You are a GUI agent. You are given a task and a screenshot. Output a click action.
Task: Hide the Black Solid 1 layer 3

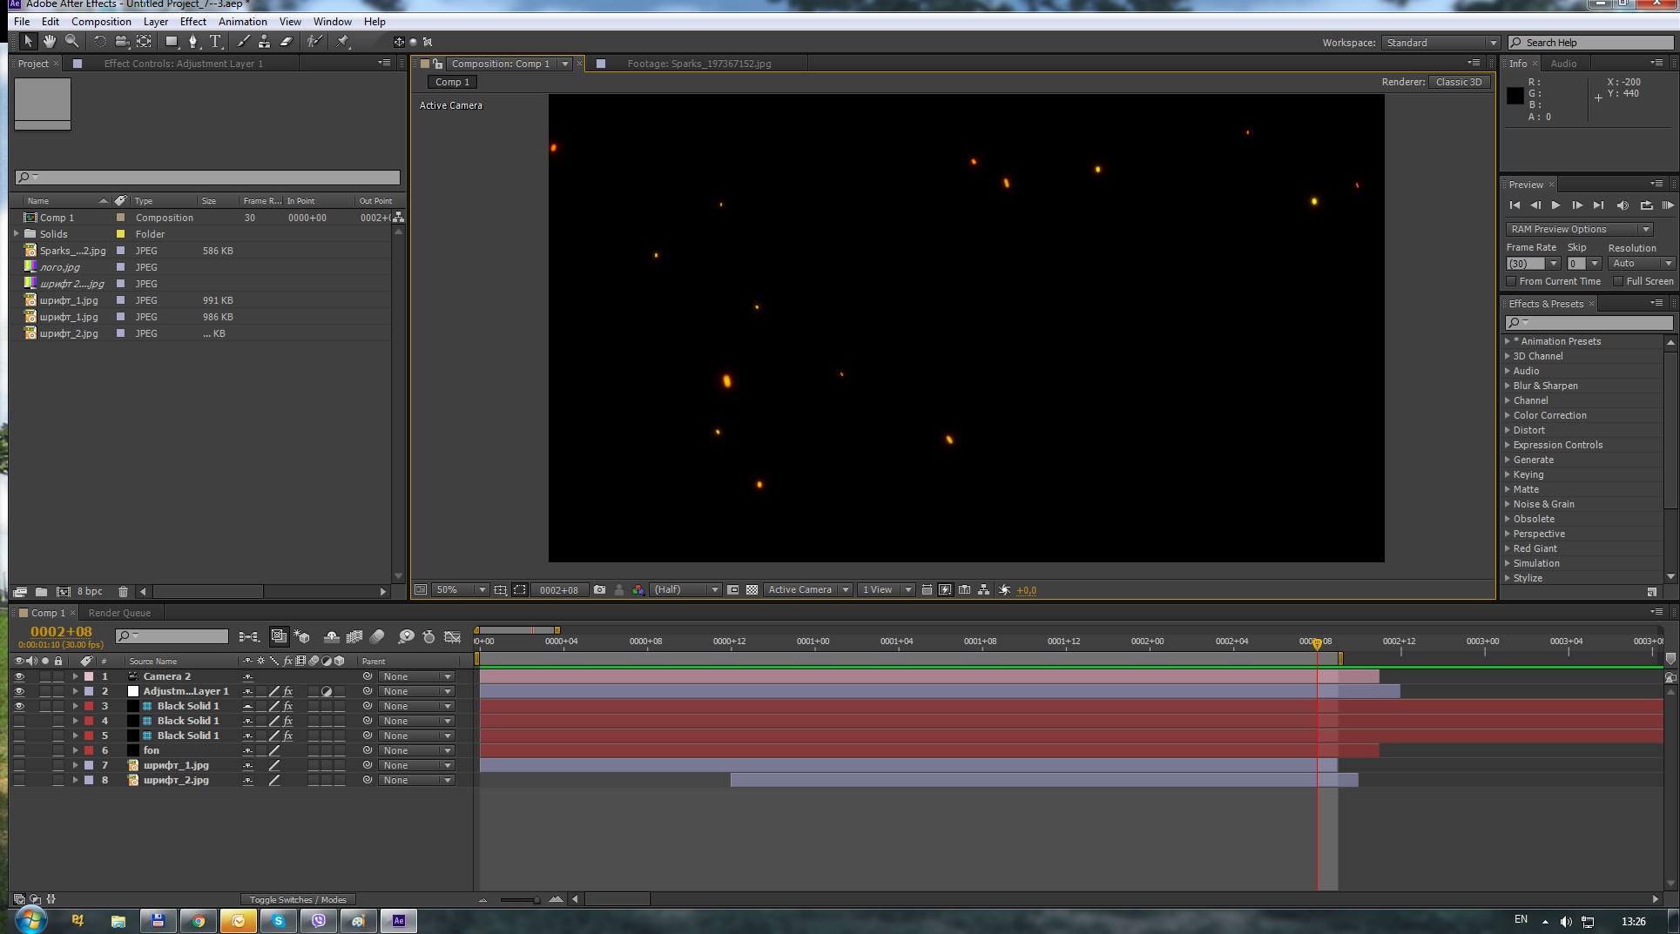19,706
